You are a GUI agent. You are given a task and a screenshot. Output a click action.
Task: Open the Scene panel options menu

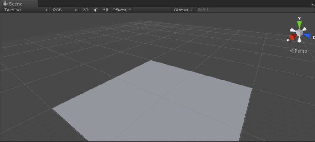coord(313,5)
